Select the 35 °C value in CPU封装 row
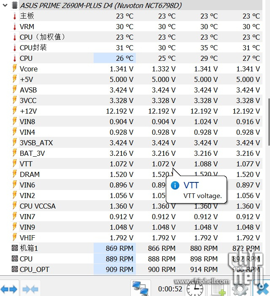 click(x=209, y=48)
